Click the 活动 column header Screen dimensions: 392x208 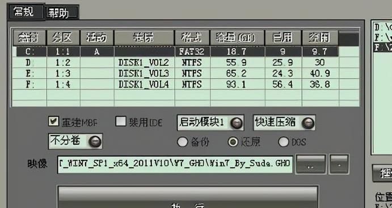tap(97, 38)
